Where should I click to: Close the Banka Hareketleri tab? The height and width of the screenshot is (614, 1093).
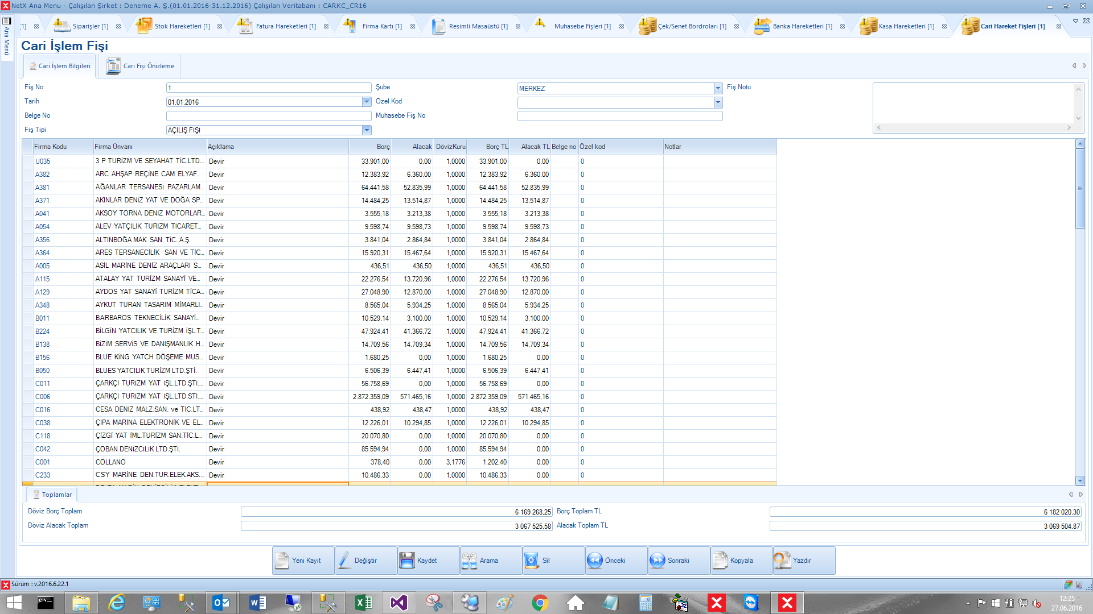(843, 27)
